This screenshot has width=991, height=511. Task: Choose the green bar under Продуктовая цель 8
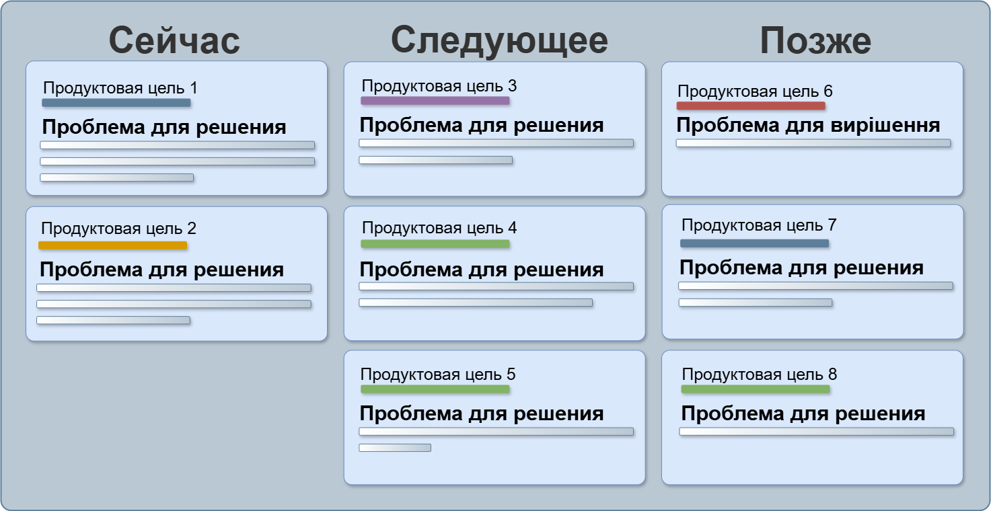(755, 389)
